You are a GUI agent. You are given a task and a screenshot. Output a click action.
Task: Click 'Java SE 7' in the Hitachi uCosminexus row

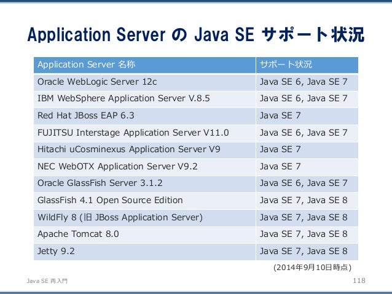point(280,149)
